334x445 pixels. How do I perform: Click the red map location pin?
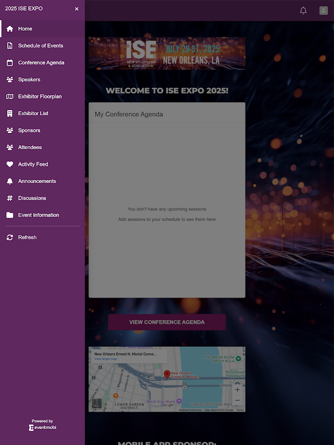(167, 374)
